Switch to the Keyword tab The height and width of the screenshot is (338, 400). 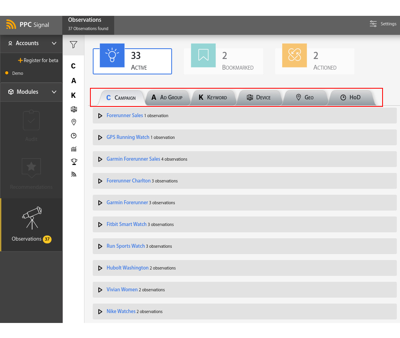[213, 97]
